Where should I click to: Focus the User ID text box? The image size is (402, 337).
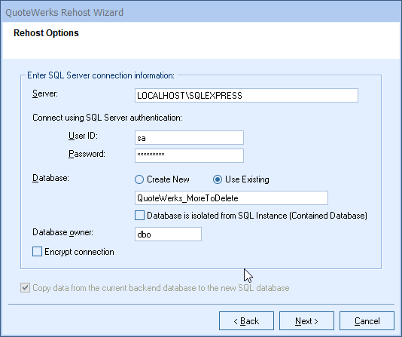[189, 138]
